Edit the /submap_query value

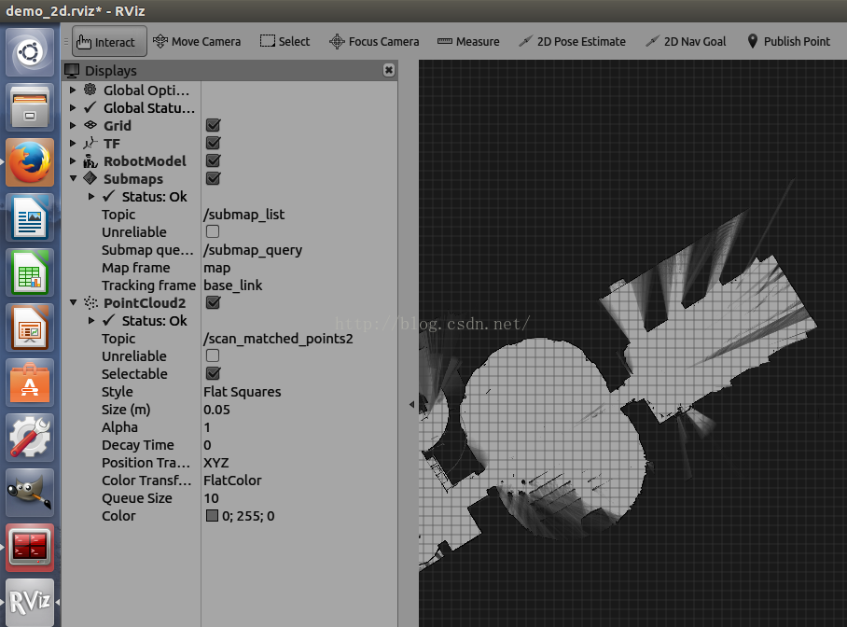coord(299,250)
